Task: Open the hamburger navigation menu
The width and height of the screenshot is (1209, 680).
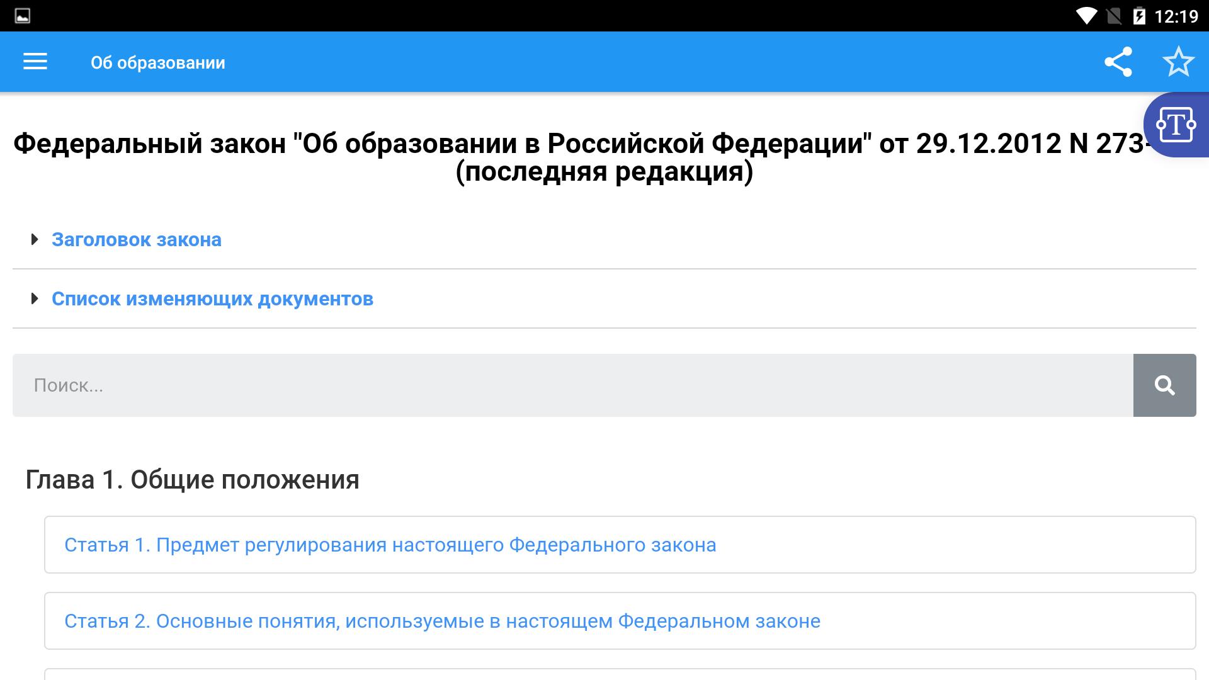Action: coord(35,62)
